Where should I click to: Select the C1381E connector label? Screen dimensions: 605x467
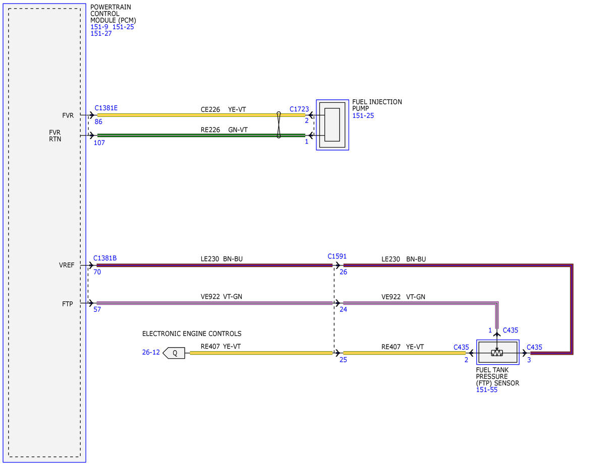pyautogui.click(x=106, y=108)
